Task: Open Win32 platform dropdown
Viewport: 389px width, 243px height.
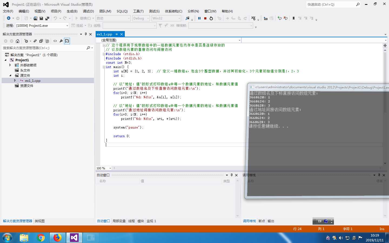Action: pos(179,18)
